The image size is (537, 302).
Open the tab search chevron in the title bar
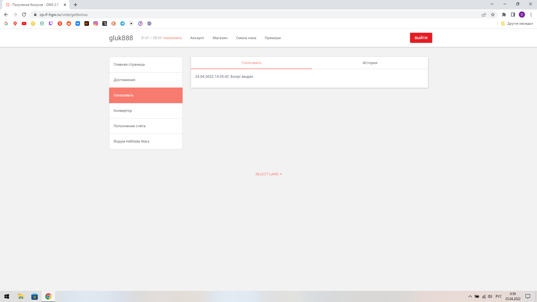click(492, 4)
